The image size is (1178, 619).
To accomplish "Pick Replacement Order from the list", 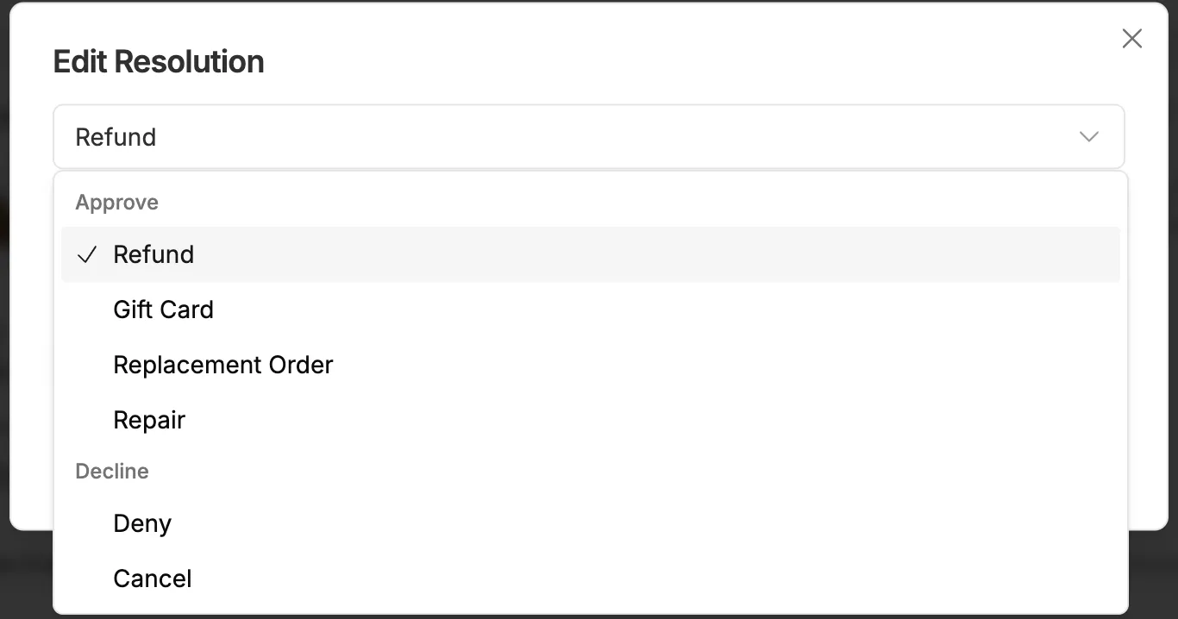I will [x=222, y=365].
